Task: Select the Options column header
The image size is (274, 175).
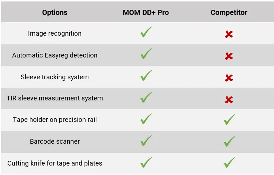Action: click(x=55, y=12)
